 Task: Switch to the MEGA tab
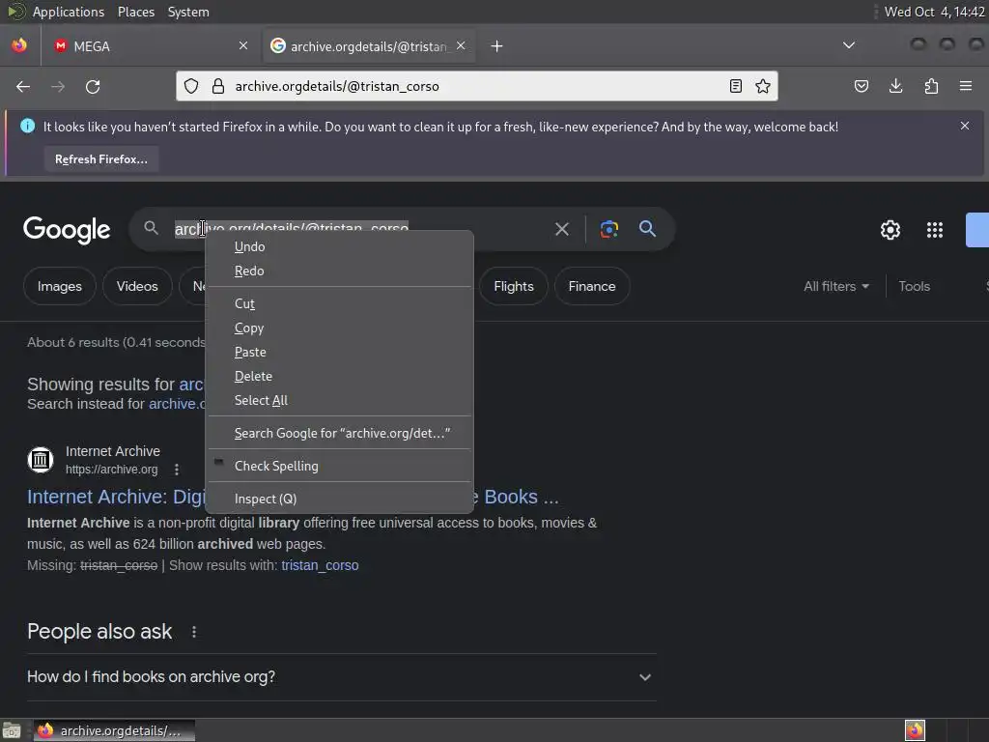click(150, 46)
